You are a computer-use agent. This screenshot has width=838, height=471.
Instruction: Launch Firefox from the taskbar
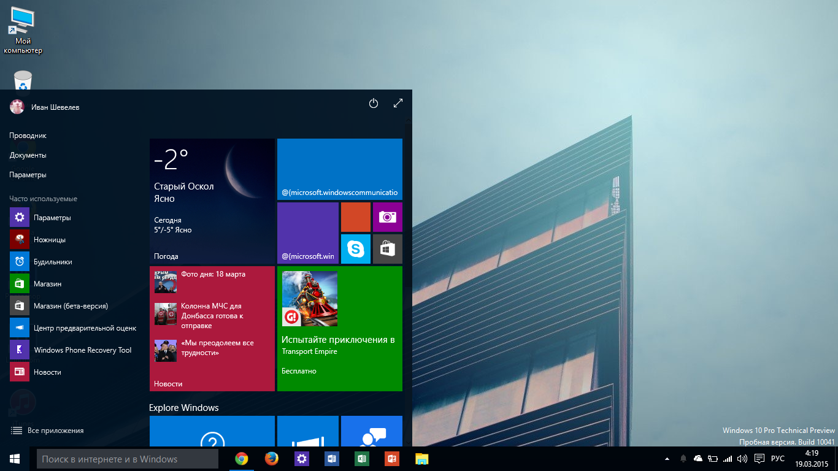point(271,459)
